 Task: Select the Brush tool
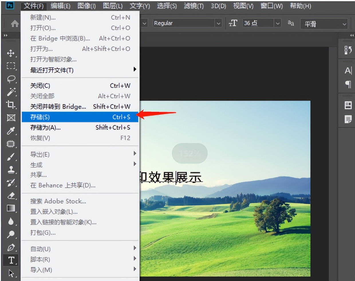[11, 157]
